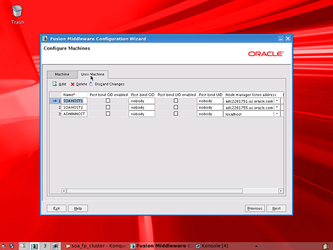Image resolution: width=333 pixels, height=250 pixels.
Task: Click the Add machine icon
Action: tap(55, 84)
